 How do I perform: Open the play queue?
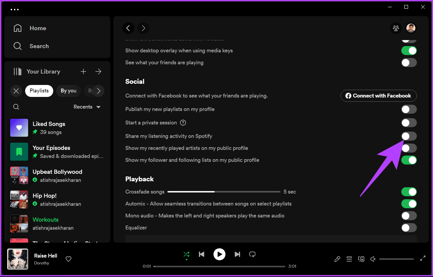[349, 259]
